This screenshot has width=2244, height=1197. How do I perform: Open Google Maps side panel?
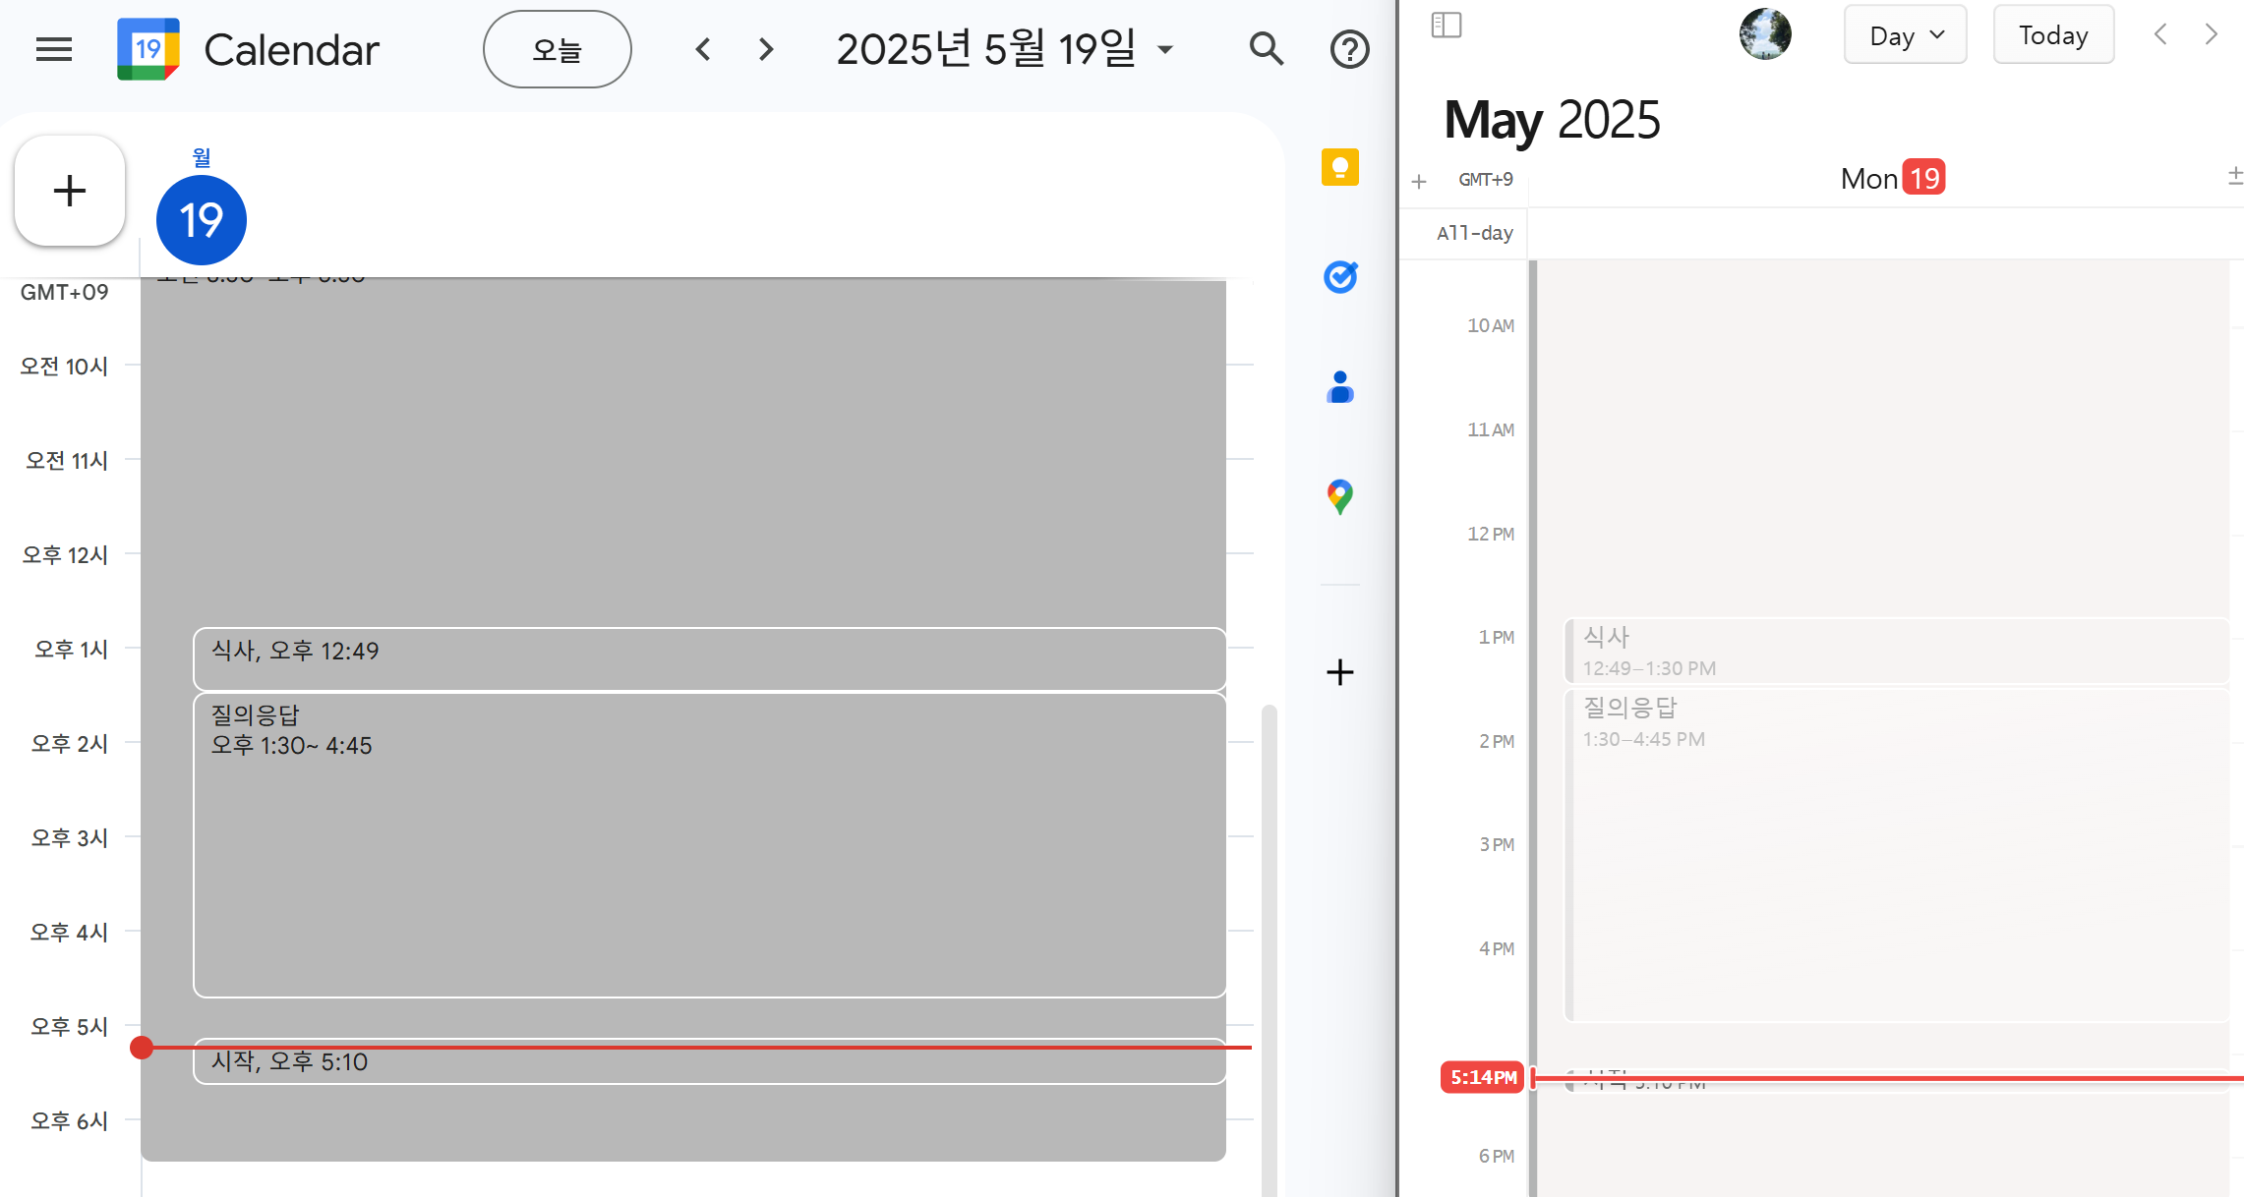point(1339,496)
